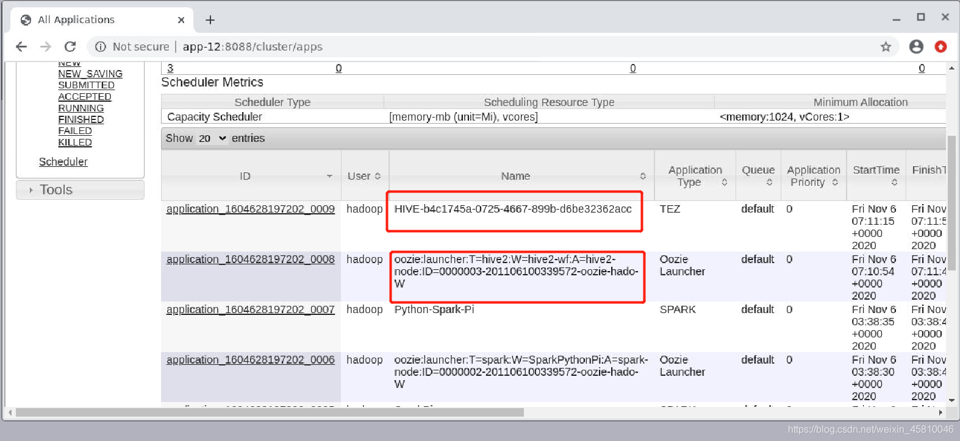Click the red update extension icon

click(x=940, y=46)
